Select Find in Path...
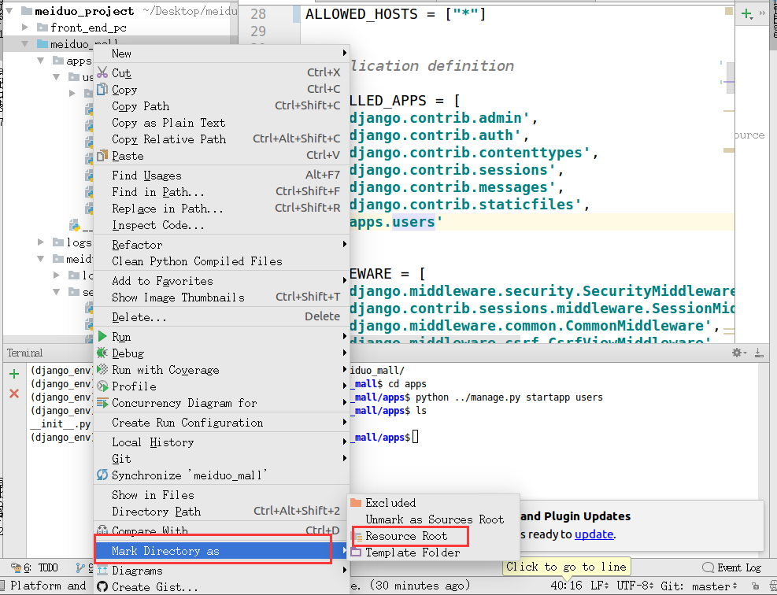Image resolution: width=777 pixels, height=595 pixels. (221, 192)
